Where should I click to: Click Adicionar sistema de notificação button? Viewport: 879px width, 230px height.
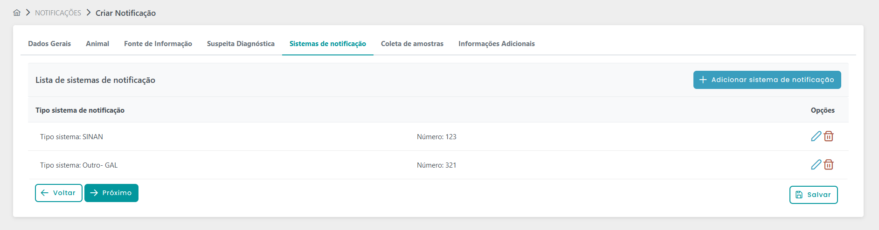[767, 80]
